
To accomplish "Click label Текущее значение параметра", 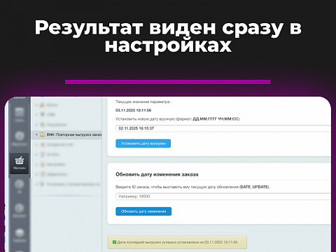I will pos(143,102).
